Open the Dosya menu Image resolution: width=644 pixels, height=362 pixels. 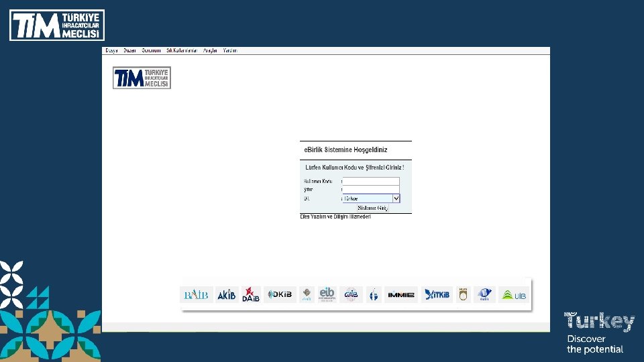[111, 50]
